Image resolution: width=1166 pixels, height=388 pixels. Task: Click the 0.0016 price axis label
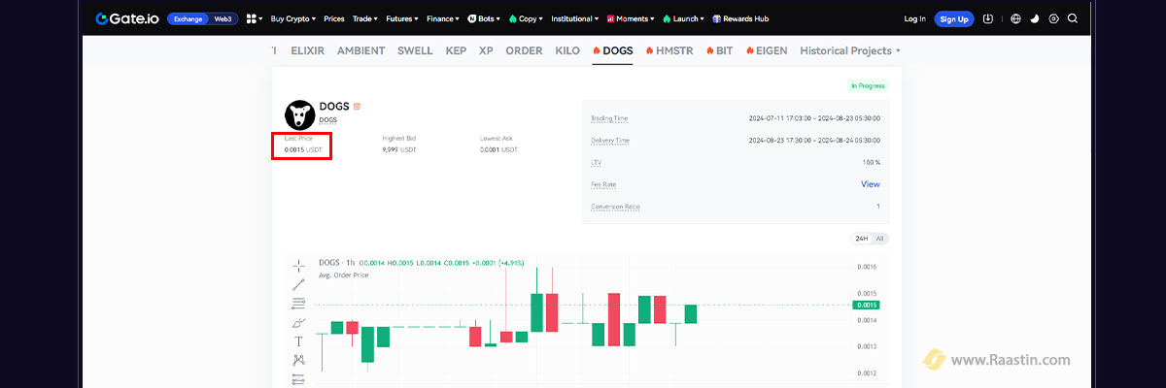pyautogui.click(x=867, y=267)
